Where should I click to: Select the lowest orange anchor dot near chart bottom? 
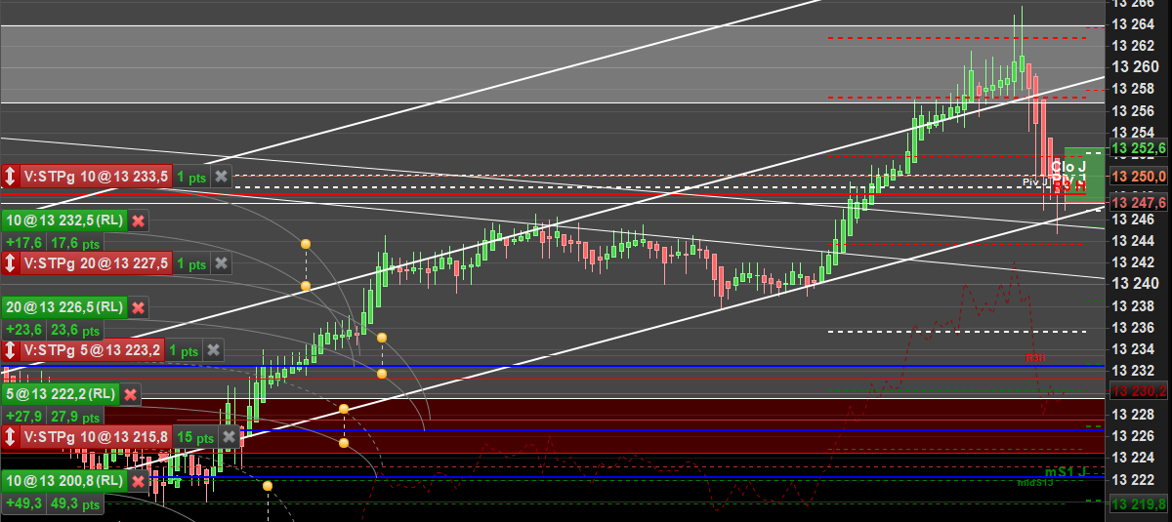[268, 485]
